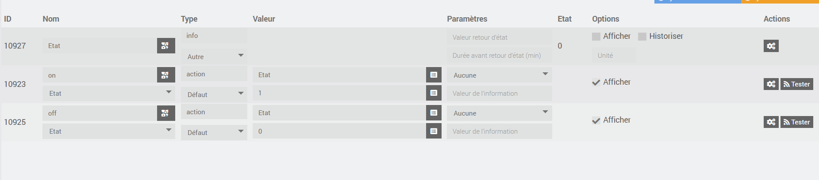Image resolution: width=819 pixels, height=180 pixels.
Task: Click the icon picker beside the off name
Action: pyautogui.click(x=166, y=113)
